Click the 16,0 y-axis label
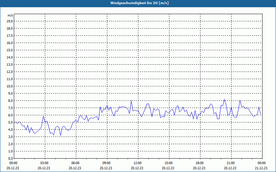Screen dimensions: 276x172 pos(10,43)
